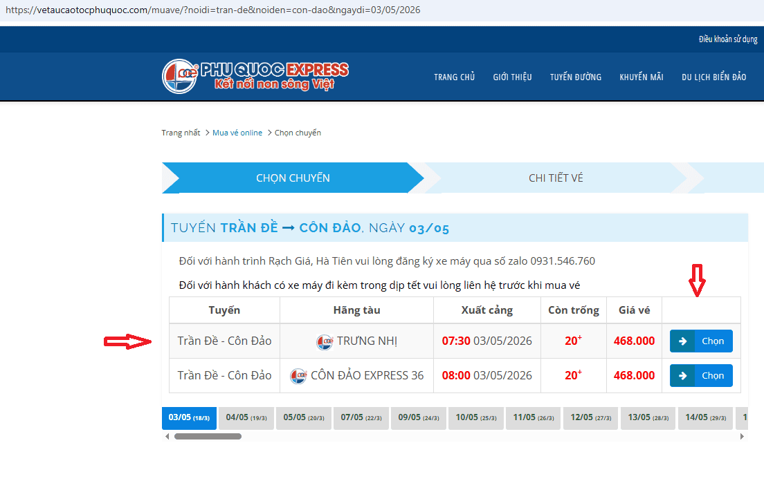Click the Xuất cảng column header
The image size is (764, 501).
[487, 310]
